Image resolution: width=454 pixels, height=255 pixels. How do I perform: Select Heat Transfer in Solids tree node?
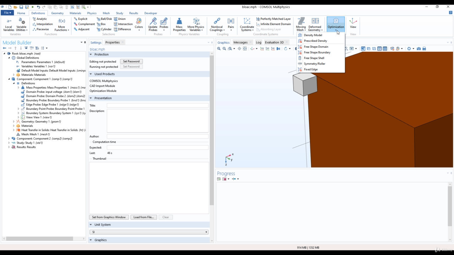(x=52, y=130)
